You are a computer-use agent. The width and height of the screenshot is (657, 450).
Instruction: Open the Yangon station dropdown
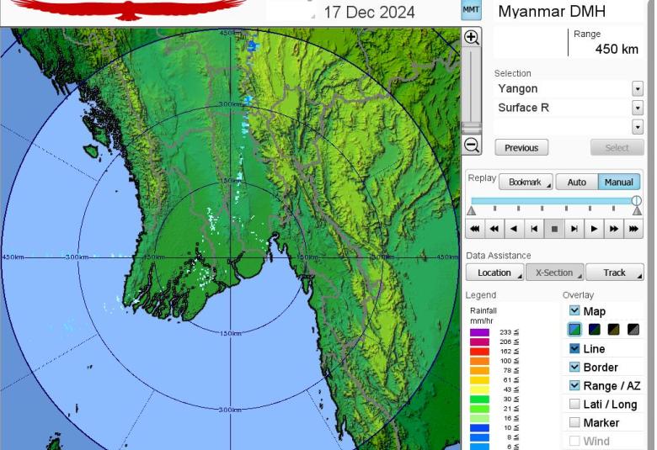point(637,89)
